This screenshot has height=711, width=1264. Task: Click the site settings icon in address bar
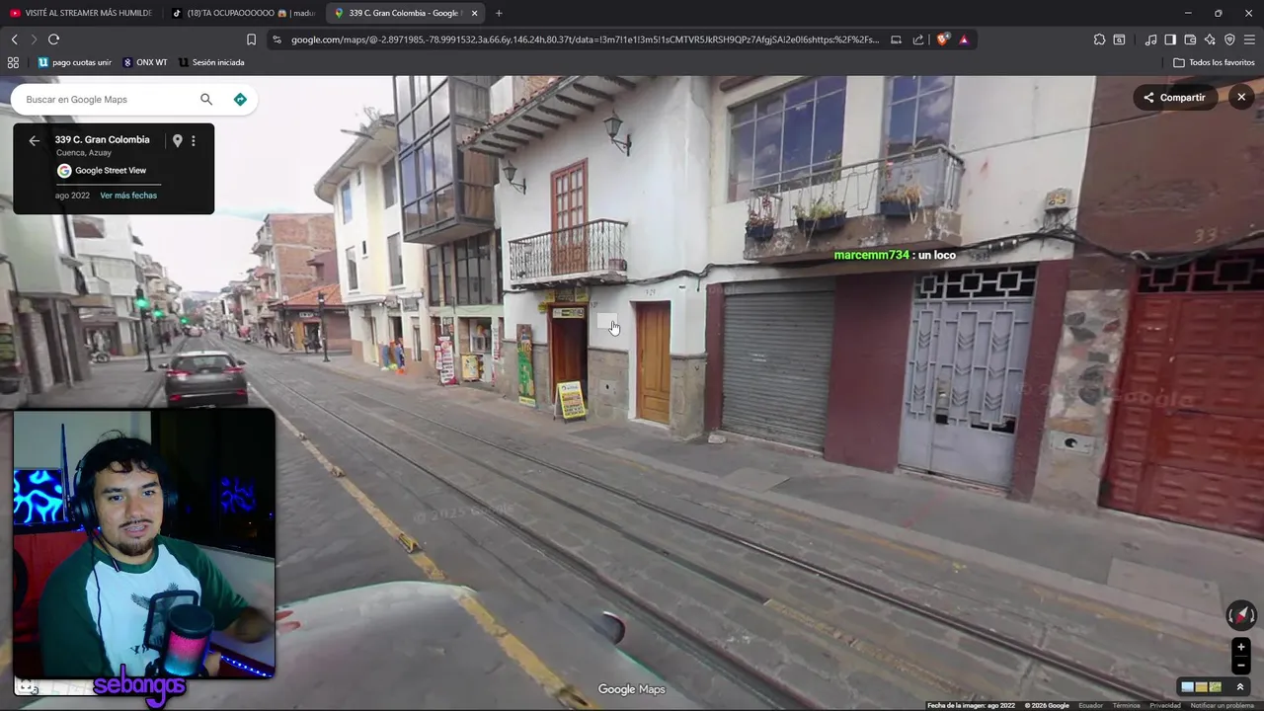(276, 39)
